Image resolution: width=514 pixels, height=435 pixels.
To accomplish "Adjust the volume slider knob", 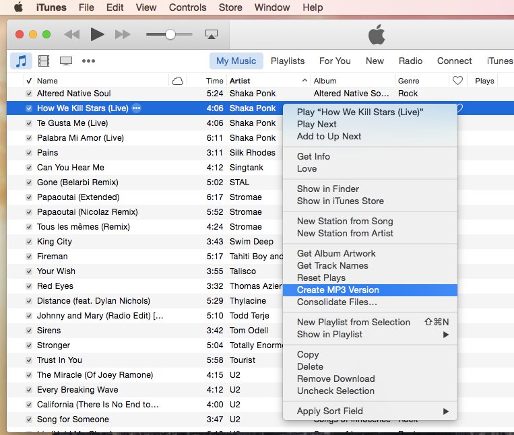I will coord(170,34).
